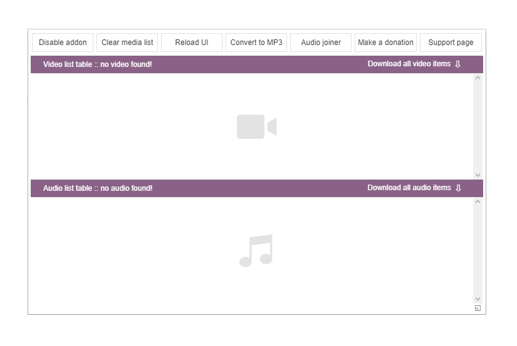Click the video download arrow icon
The image size is (517, 346).
pos(457,64)
